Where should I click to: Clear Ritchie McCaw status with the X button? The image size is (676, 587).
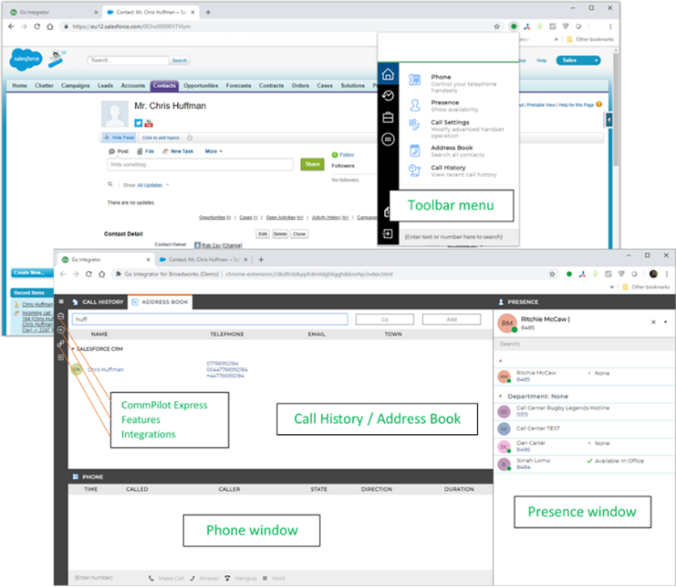pyautogui.click(x=653, y=322)
